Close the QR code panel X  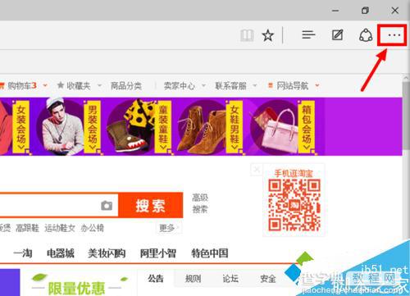[x=257, y=170]
